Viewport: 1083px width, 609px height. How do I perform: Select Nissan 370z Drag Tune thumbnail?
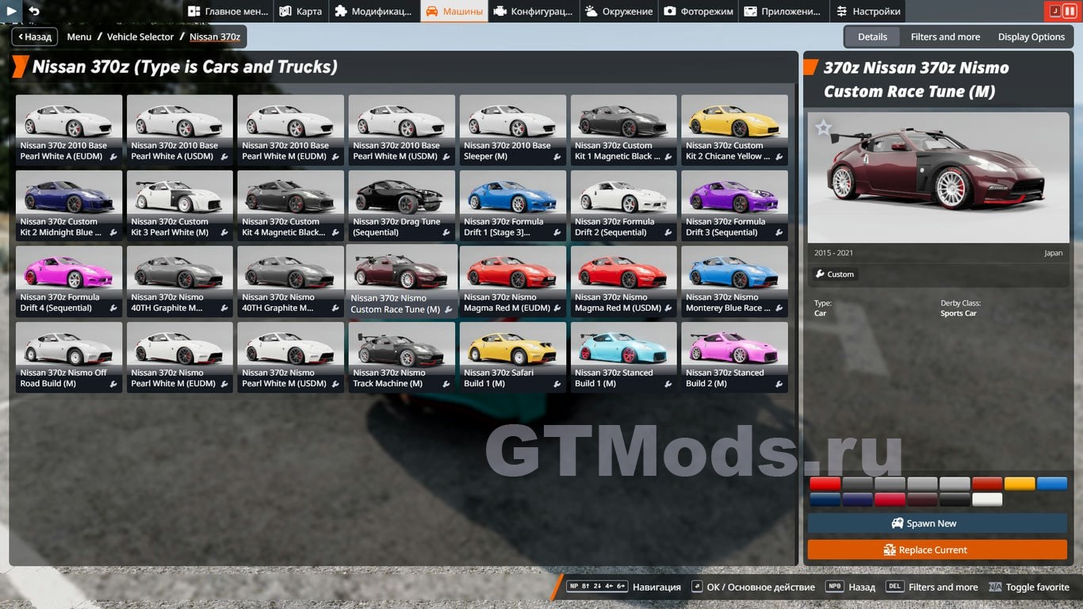point(402,206)
